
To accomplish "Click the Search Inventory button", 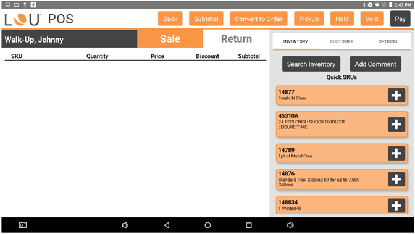I will pos(311,64).
